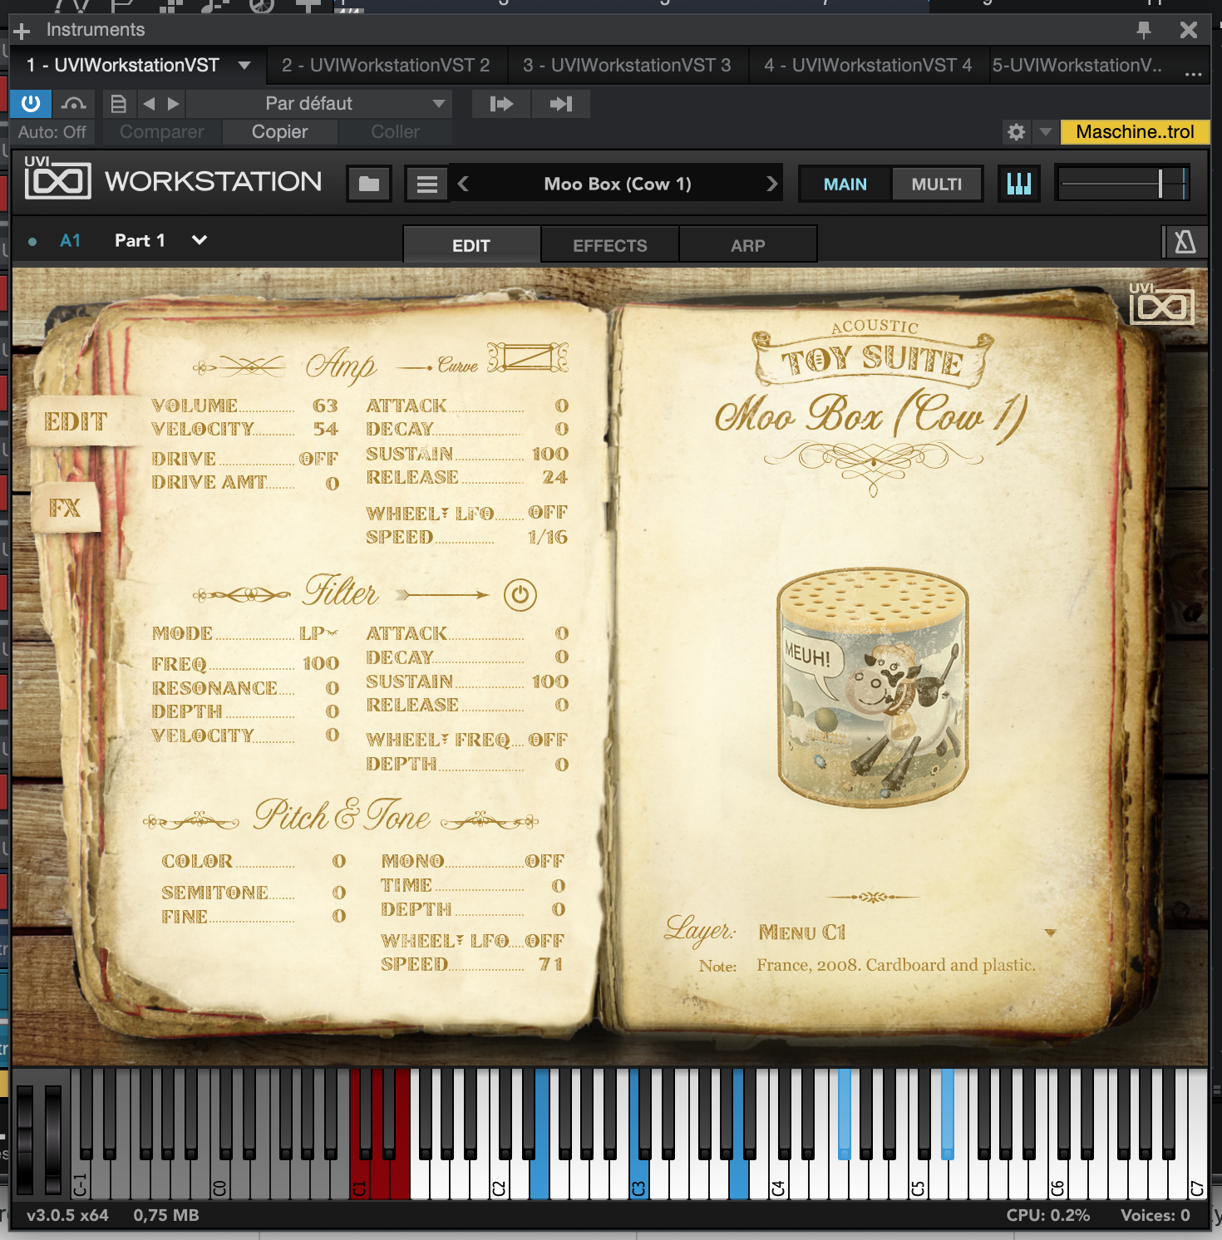Open the plugin settings gear icon
Image resolution: width=1222 pixels, height=1240 pixels.
point(1016,132)
